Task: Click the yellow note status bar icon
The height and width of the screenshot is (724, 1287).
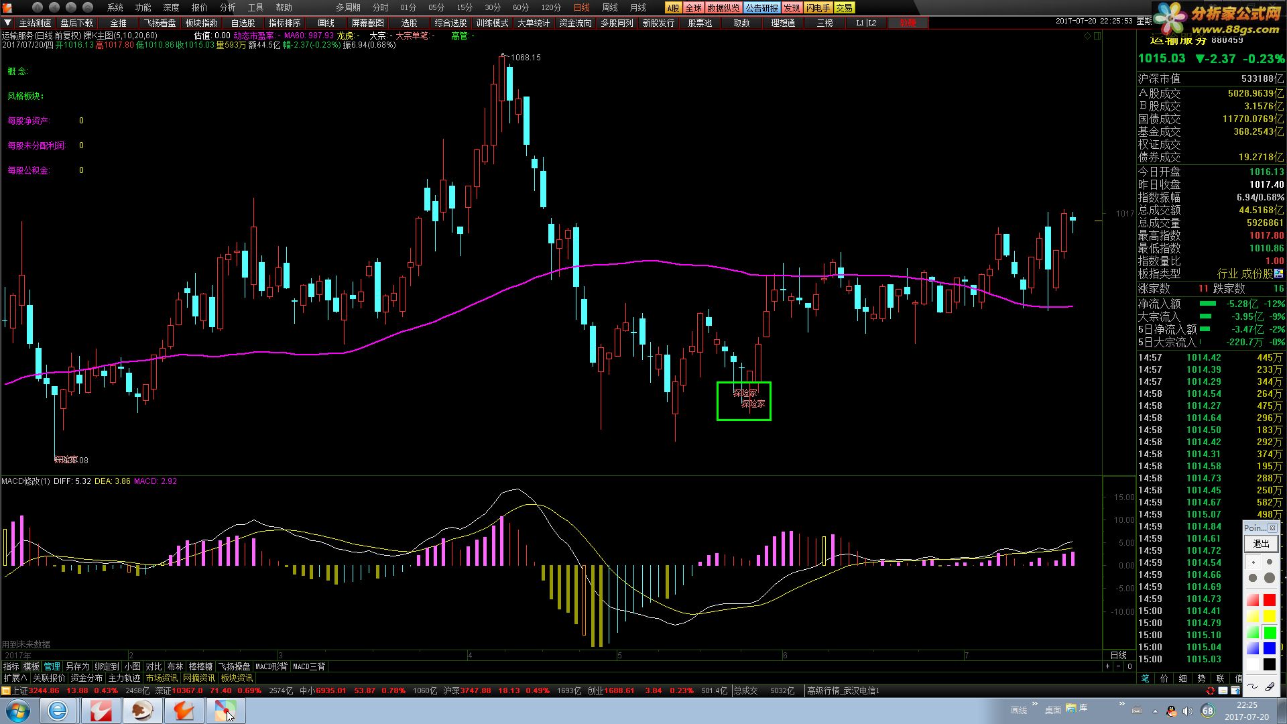Action: coord(1223,690)
